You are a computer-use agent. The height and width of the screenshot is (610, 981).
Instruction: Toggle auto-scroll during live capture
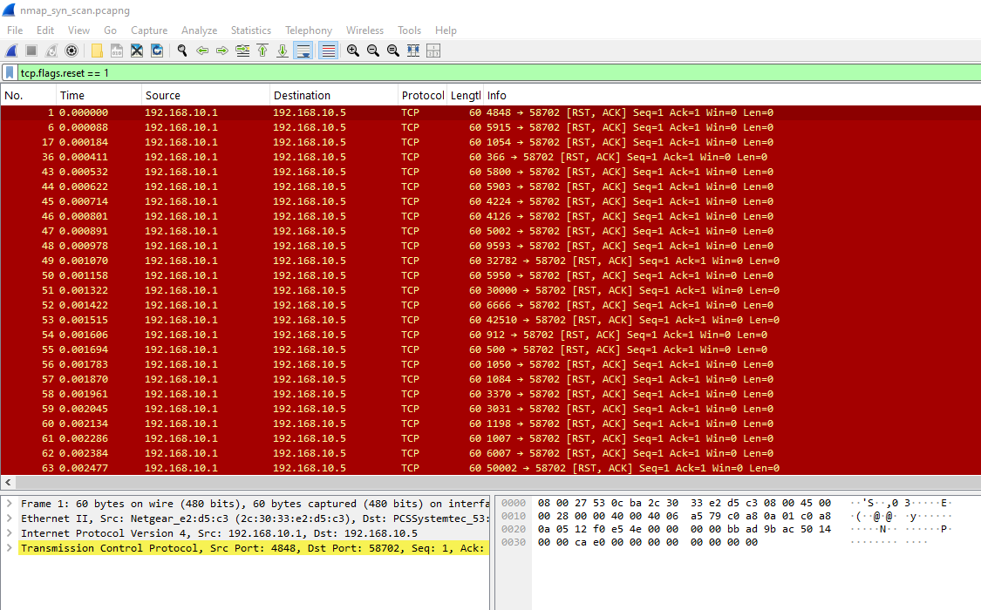tap(303, 50)
